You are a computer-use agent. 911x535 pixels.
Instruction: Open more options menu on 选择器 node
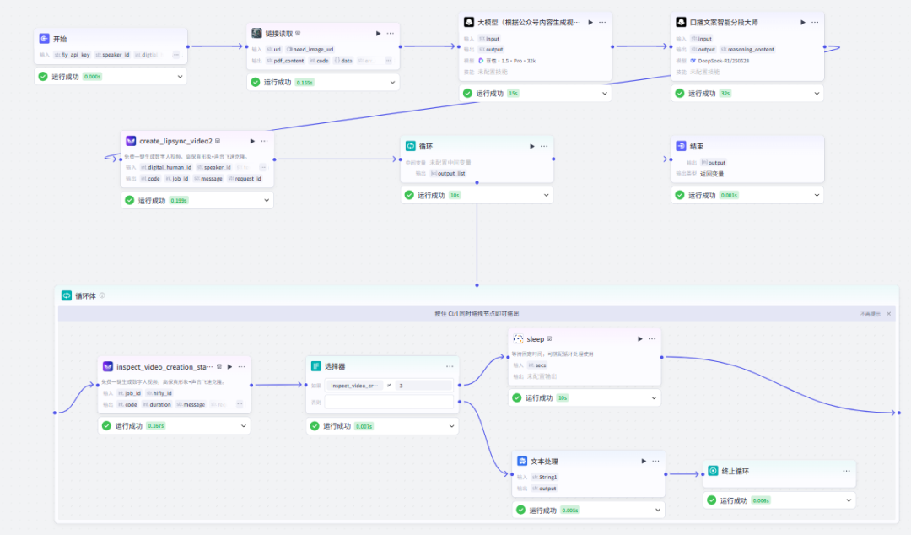(x=450, y=366)
